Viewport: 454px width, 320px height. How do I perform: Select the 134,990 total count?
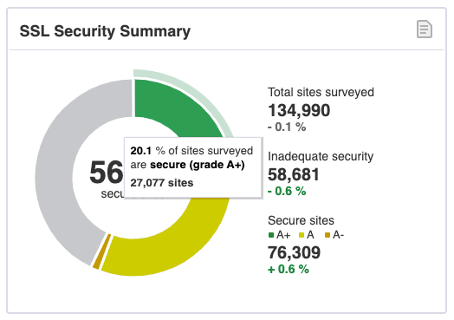[299, 110]
